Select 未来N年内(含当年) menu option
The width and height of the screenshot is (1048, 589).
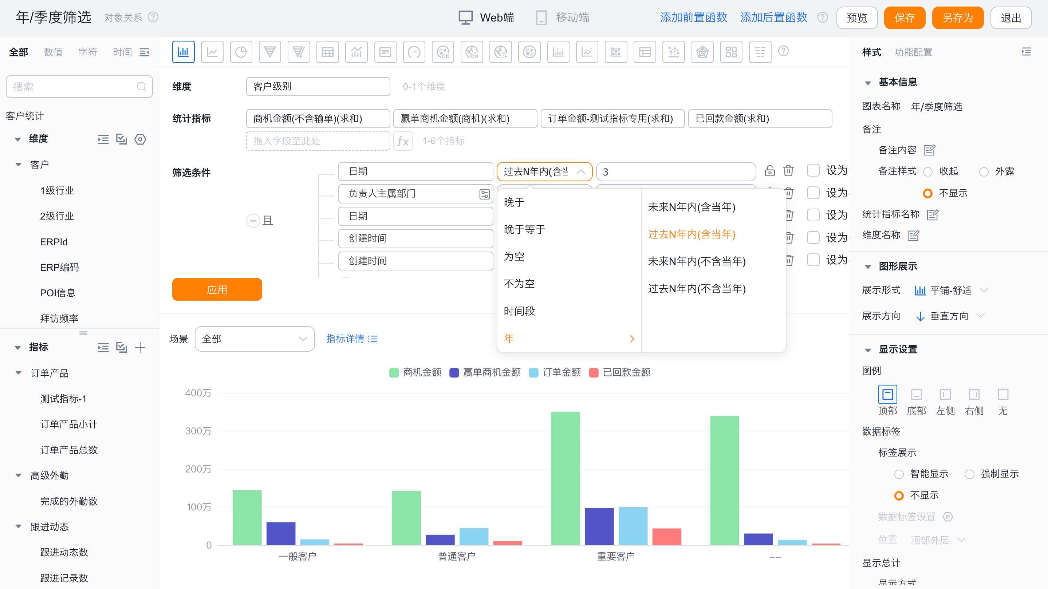tap(691, 207)
